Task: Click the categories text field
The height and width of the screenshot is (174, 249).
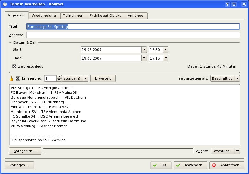Action: click(x=118, y=151)
